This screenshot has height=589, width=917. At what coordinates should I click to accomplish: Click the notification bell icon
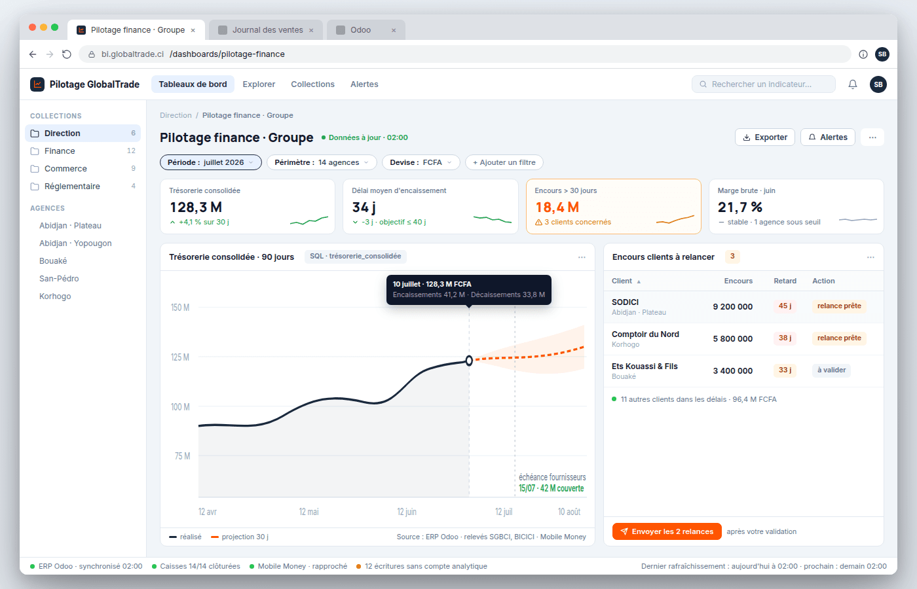(x=853, y=84)
